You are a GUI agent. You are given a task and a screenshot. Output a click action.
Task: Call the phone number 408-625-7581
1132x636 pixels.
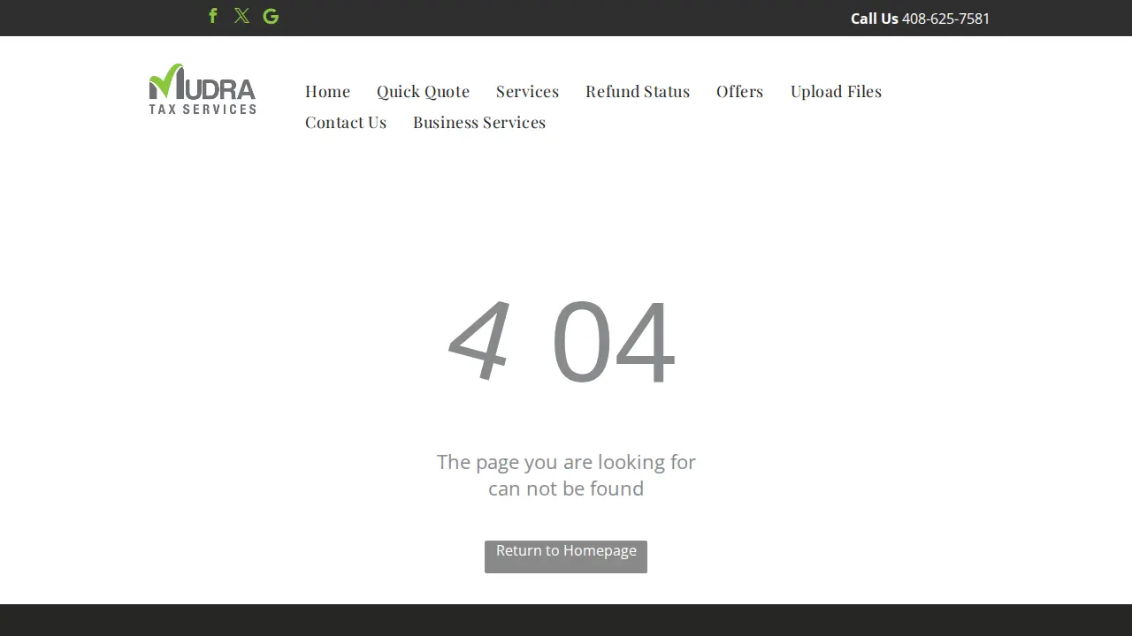(x=945, y=19)
